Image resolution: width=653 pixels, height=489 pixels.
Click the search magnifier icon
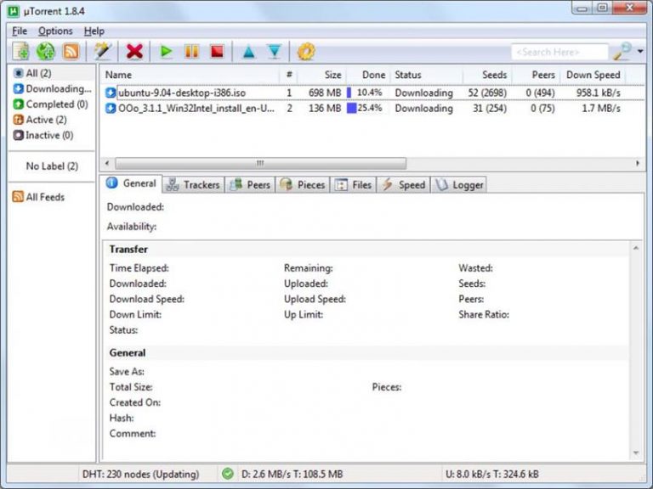(x=622, y=52)
